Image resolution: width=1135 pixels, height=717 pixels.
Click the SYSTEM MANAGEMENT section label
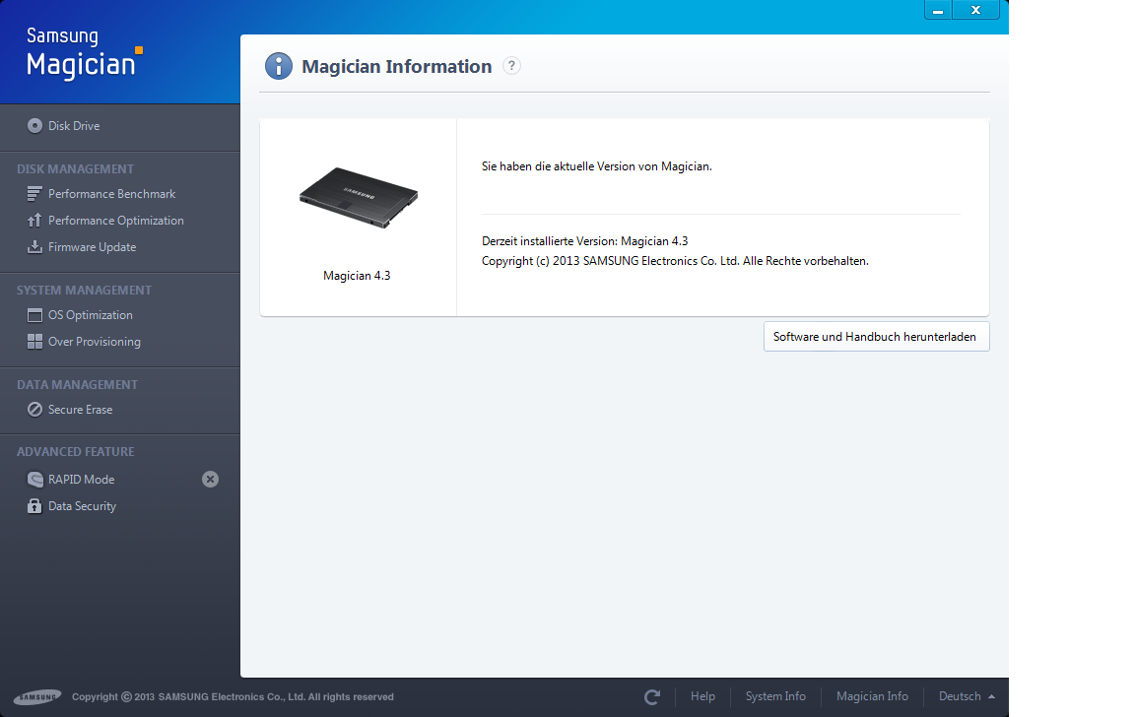[x=84, y=291]
